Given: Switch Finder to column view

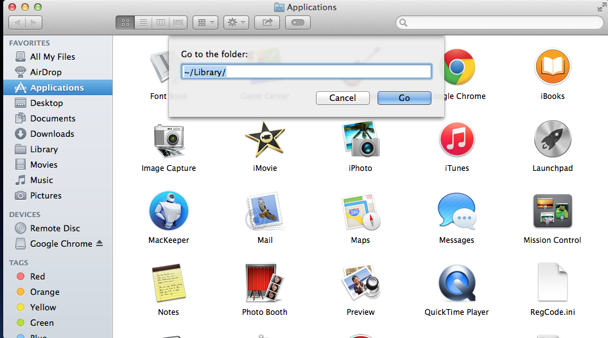Looking at the screenshot, I should (161, 22).
